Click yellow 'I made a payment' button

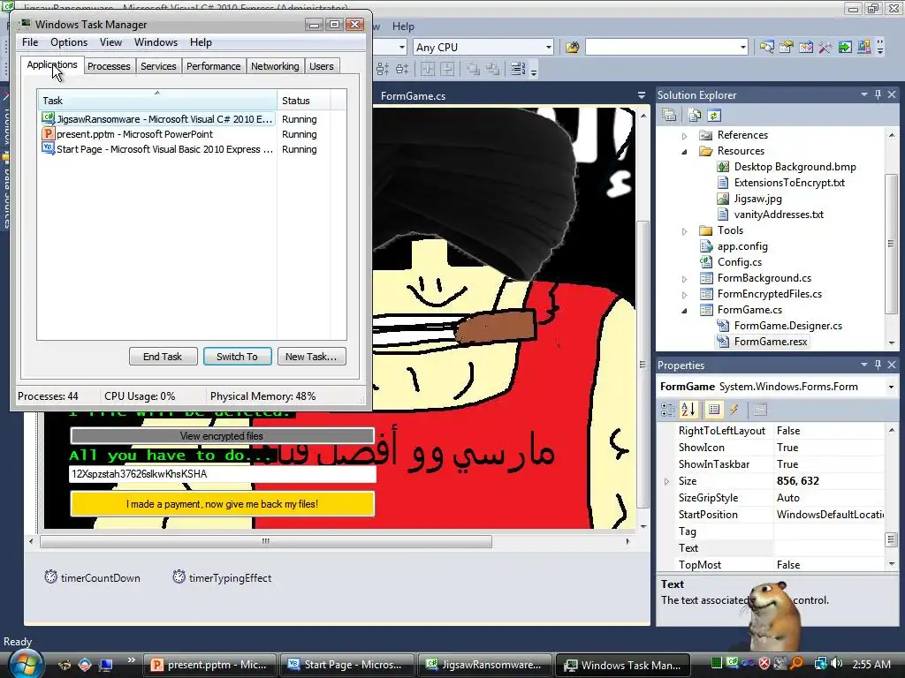[222, 504]
